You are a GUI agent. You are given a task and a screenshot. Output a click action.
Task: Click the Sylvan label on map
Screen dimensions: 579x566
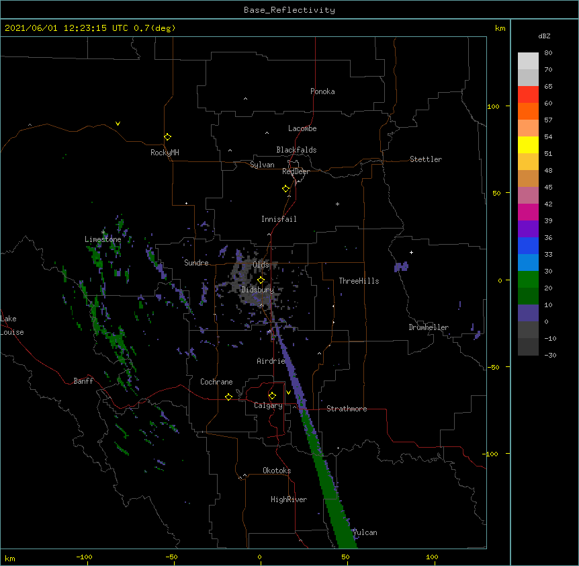click(262, 165)
